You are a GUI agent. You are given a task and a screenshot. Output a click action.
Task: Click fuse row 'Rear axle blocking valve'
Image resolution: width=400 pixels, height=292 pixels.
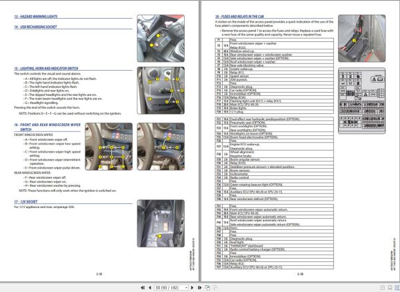275,65
